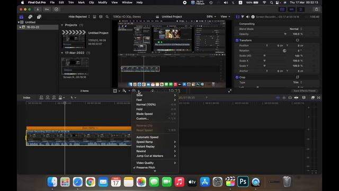Image resolution: width=339 pixels, height=191 pixels.
Task: Toggle solo headphones button in timeline
Action: (290, 98)
